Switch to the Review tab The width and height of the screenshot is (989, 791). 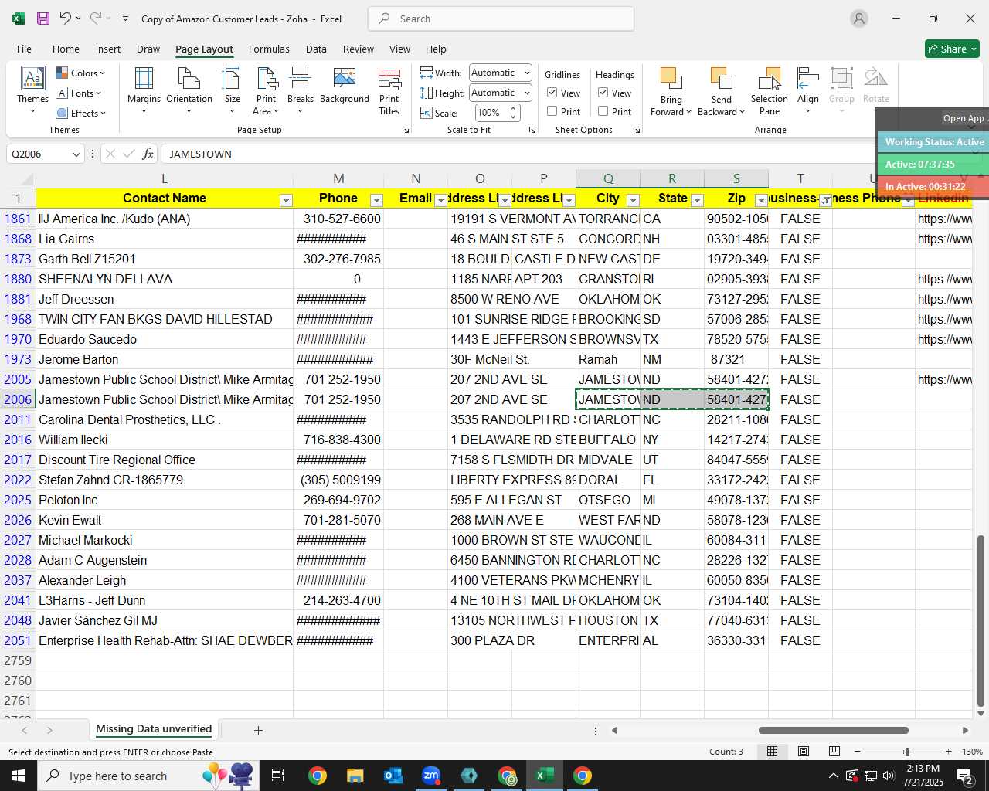tap(359, 49)
